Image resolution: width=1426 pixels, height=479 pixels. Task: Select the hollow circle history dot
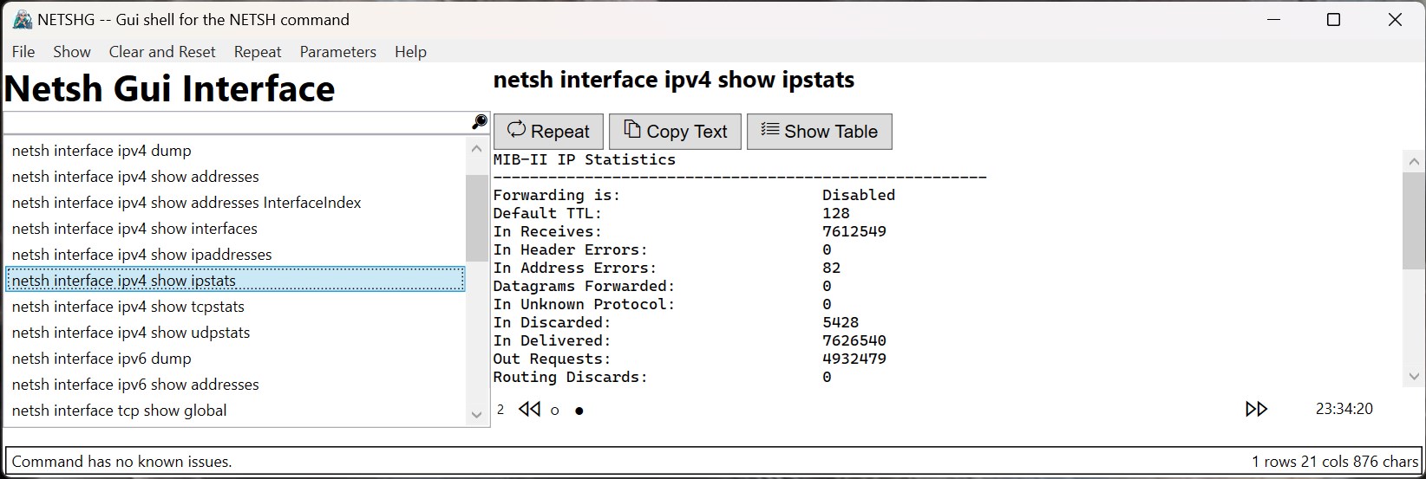(x=555, y=411)
